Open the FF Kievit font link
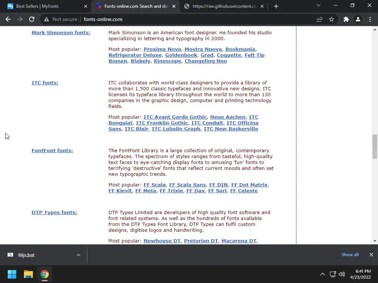Image resolution: width=378 pixels, height=283 pixels. click(120, 191)
